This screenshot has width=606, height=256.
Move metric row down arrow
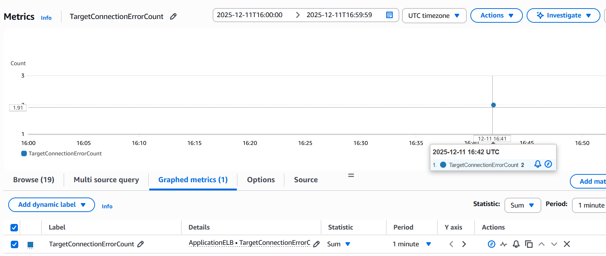[554, 244]
